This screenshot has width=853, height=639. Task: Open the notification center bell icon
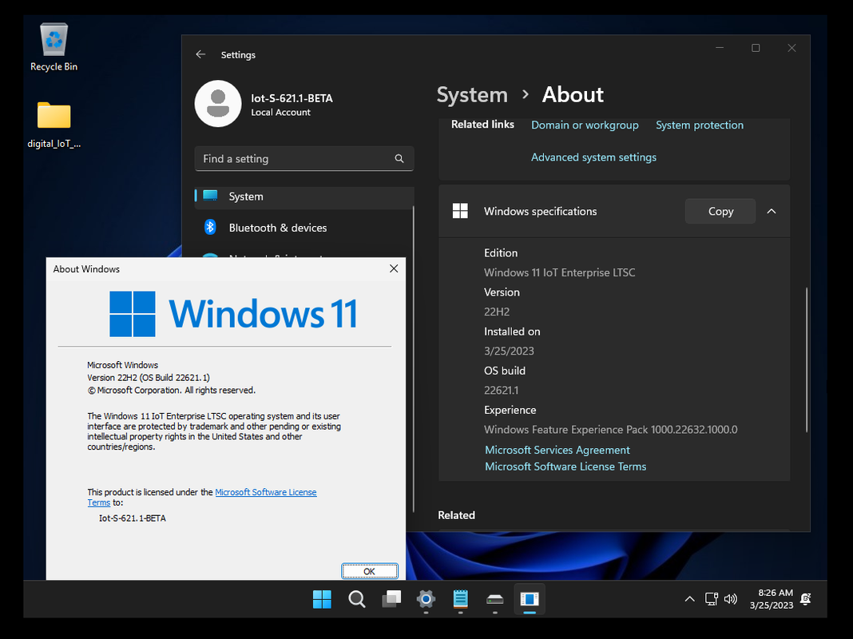point(806,599)
